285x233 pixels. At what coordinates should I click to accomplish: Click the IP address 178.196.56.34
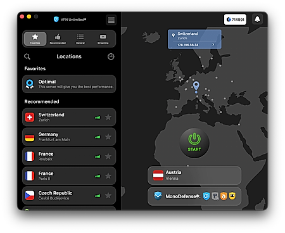pyautogui.click(x=187, y=45)
